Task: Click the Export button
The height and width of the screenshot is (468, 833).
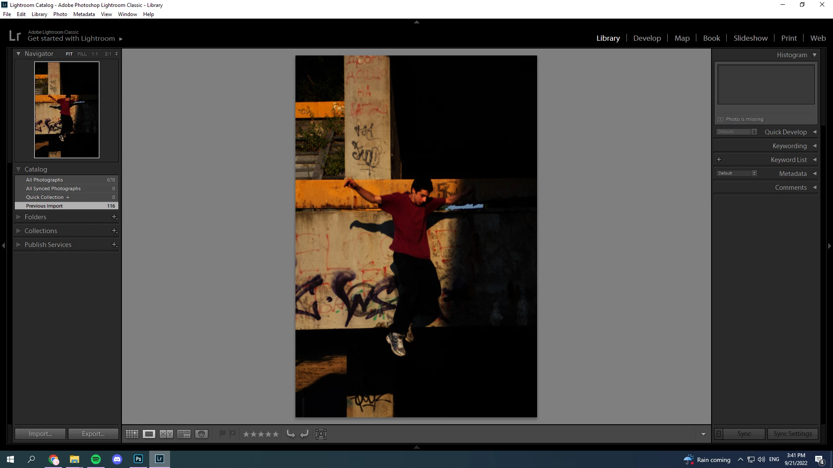Action: point(93,434)
